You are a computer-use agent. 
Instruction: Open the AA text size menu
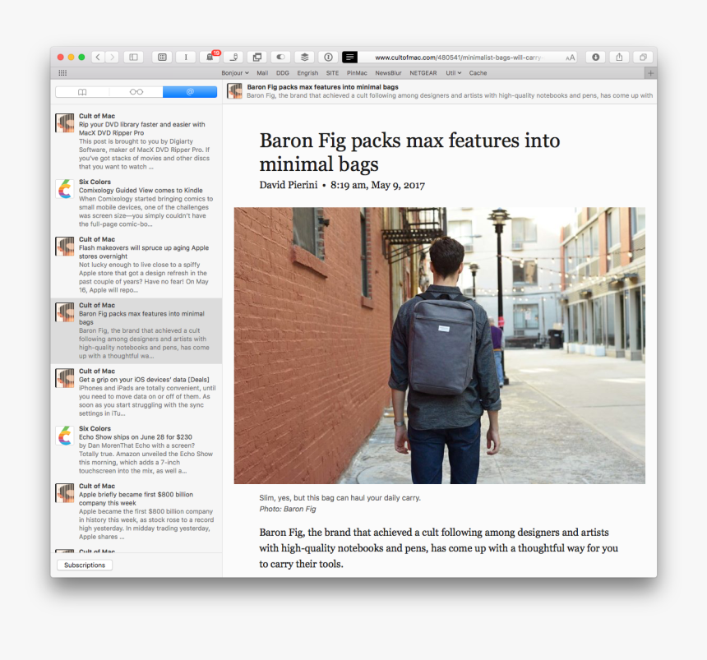click(x=571, y=57)
